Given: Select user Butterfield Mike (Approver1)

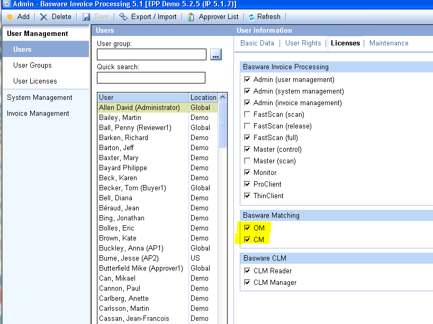Looking at the screenshot, I should tap(158, 269).
